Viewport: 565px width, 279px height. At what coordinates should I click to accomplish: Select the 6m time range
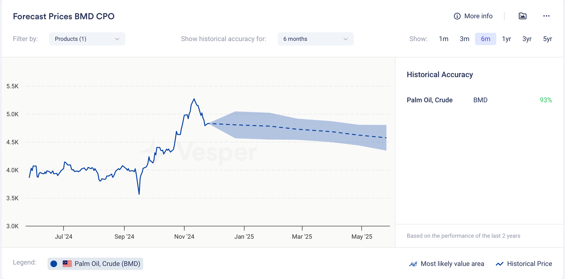pyautogui.click(x=486, y=39)
